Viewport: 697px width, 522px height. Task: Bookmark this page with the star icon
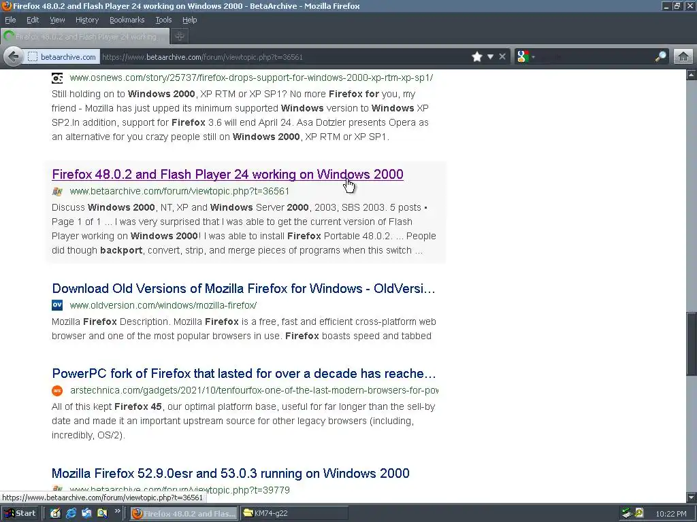pos(477,57)
